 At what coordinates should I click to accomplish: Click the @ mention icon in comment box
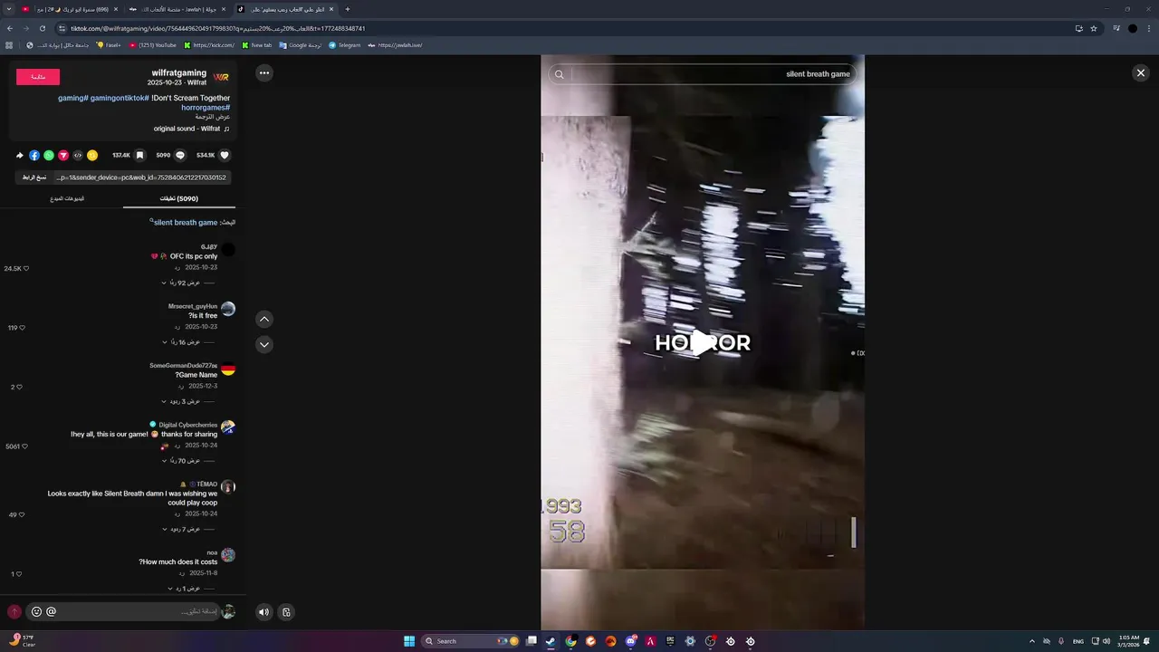pyautogui.click(x=51, y=611)
